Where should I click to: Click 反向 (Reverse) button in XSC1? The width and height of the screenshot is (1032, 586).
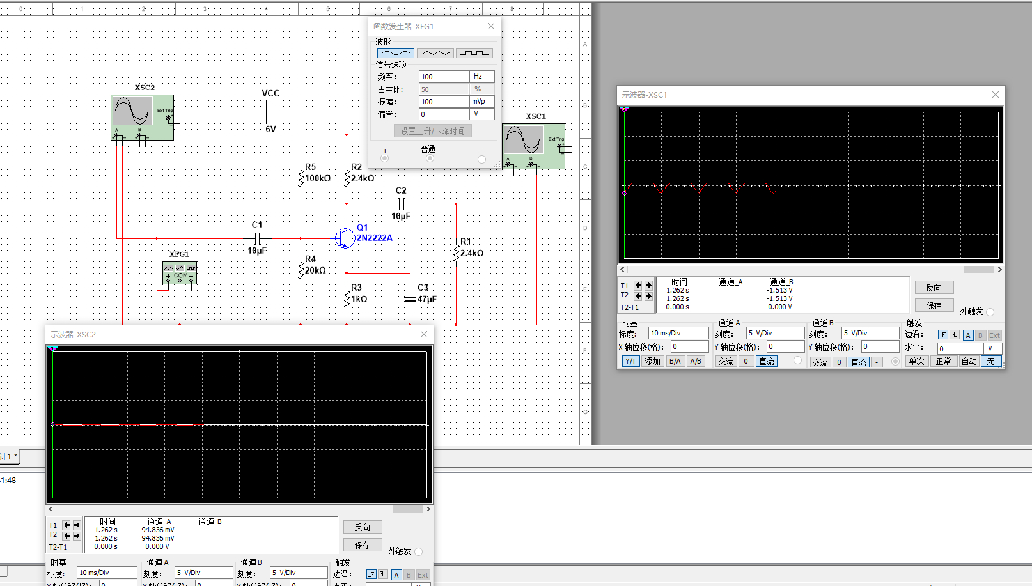point(934,288)
